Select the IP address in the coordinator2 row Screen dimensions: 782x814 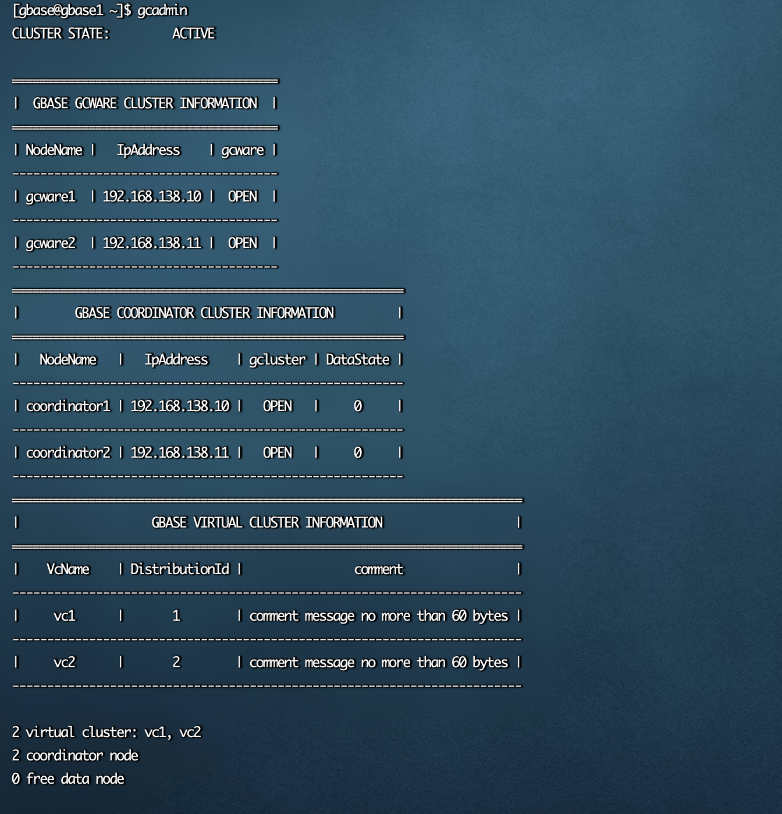[x=180, y=453]
